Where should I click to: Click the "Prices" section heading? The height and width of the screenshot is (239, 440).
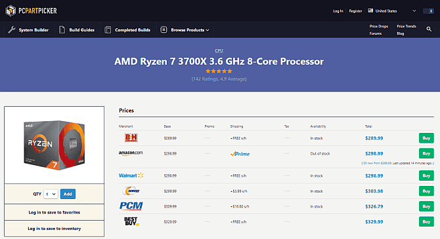pyautogui.click(x=126, y=111)
